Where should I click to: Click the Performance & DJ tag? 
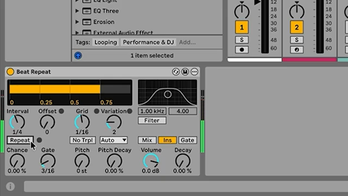(148, 42)
